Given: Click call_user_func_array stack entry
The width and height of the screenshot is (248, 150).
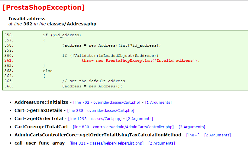Looking at the screenshot, I should (x=40, y=143).
